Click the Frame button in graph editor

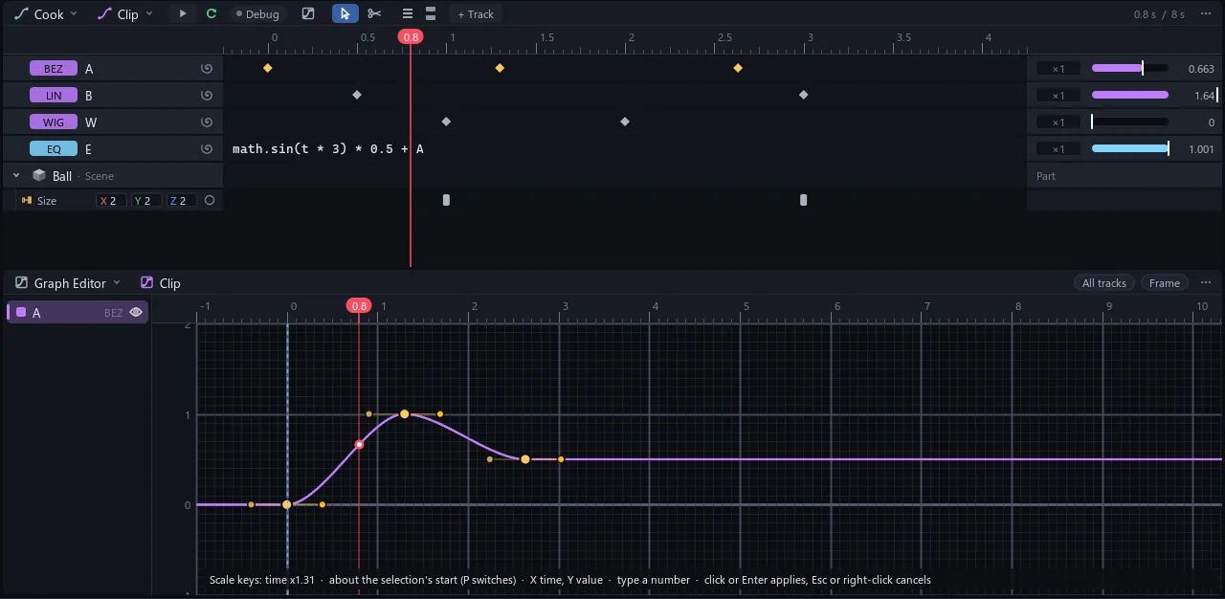tap(1164, 283)
